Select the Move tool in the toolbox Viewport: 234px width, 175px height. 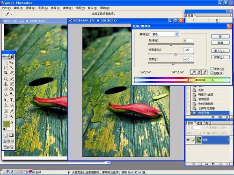11,63
